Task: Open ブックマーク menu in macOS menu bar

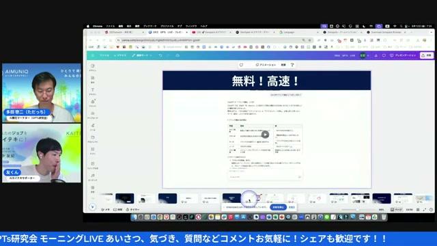Action: (x=150, y=26)
